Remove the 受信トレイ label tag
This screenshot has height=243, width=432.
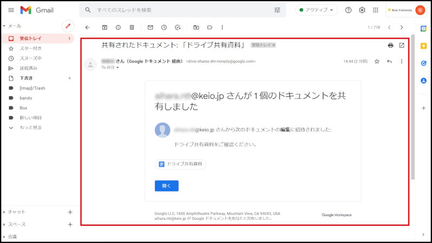click(x=274, y=45)
